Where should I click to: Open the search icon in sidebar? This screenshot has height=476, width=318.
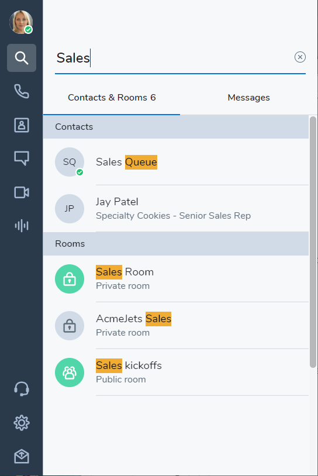[x=22, y=58]
